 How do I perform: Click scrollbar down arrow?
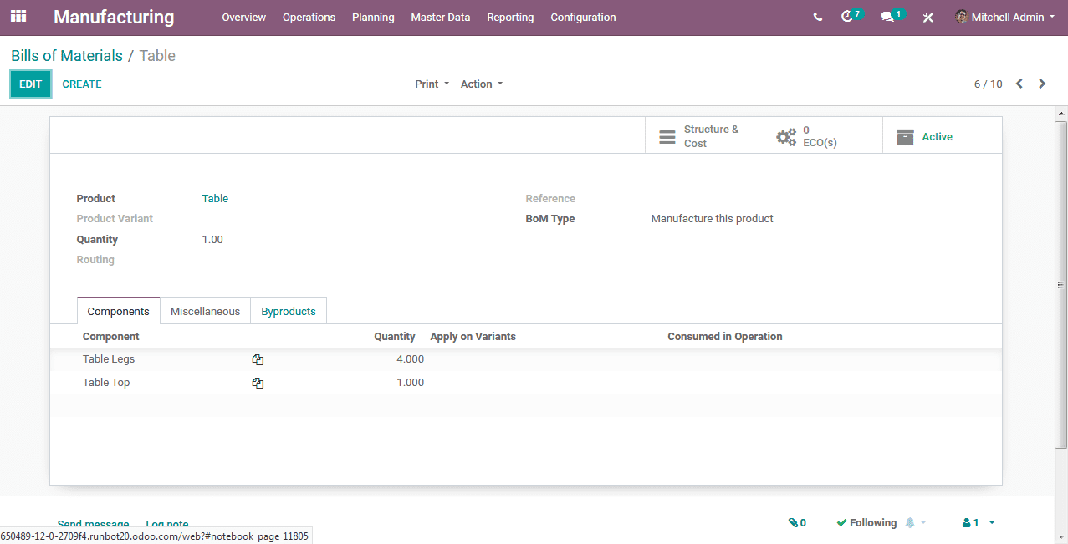point(1060,536)
